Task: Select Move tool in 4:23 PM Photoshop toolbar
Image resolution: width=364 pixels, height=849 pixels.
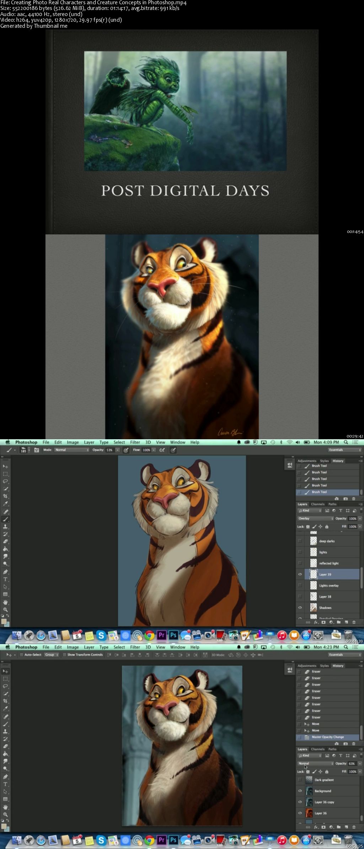Action: click(x=5, y=671)
